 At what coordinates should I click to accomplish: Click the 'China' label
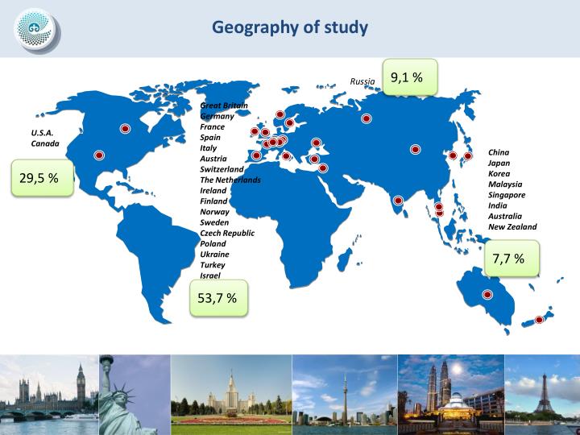pyautogui.click(x=499, y=152)
